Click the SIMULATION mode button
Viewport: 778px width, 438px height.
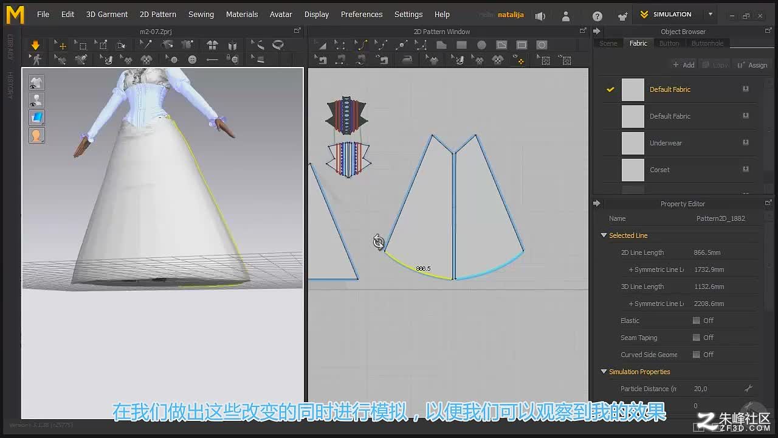coord(667,15)
